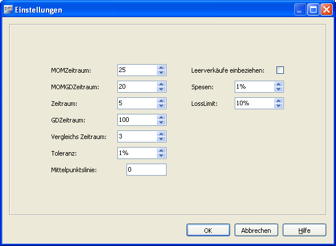The image size is (336, 246).
Task: Click the LossLimit field showing 10%
Action: pyautogui.click(x=255, y=103)
